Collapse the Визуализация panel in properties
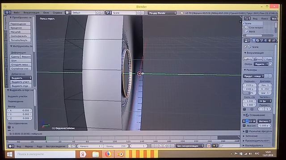 coord(245,53)
